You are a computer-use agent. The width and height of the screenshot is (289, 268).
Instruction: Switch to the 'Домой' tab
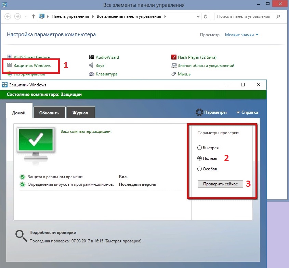coord(19,111)
